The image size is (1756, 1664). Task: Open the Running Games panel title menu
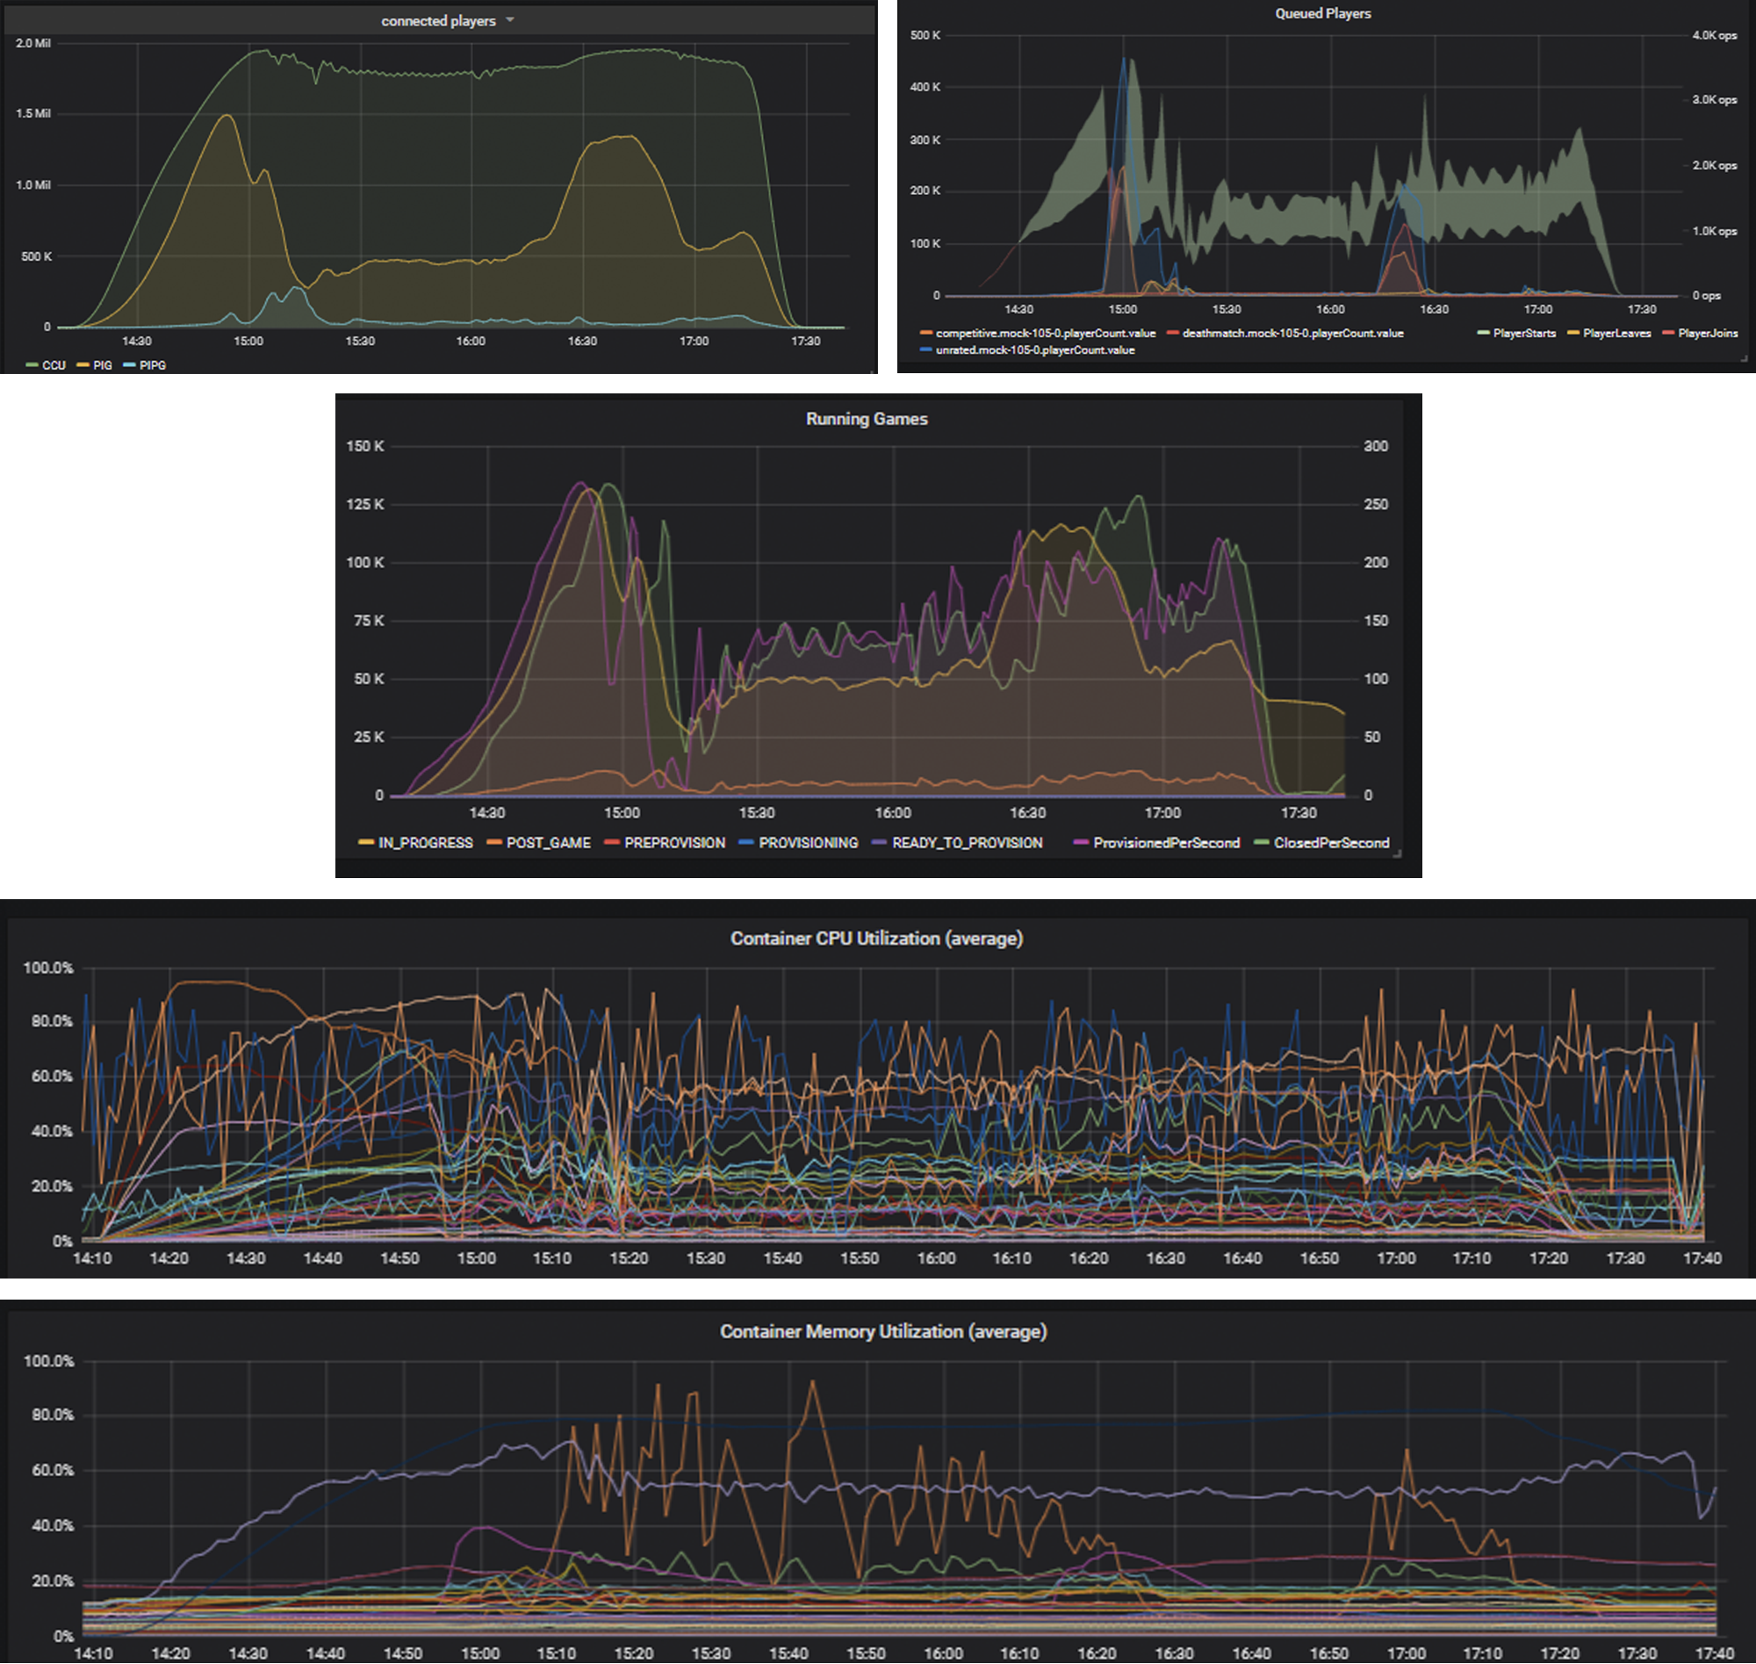click(867, 419)
